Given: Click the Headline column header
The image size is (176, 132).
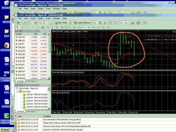Looking at the screenshot, I should point(47,116).
